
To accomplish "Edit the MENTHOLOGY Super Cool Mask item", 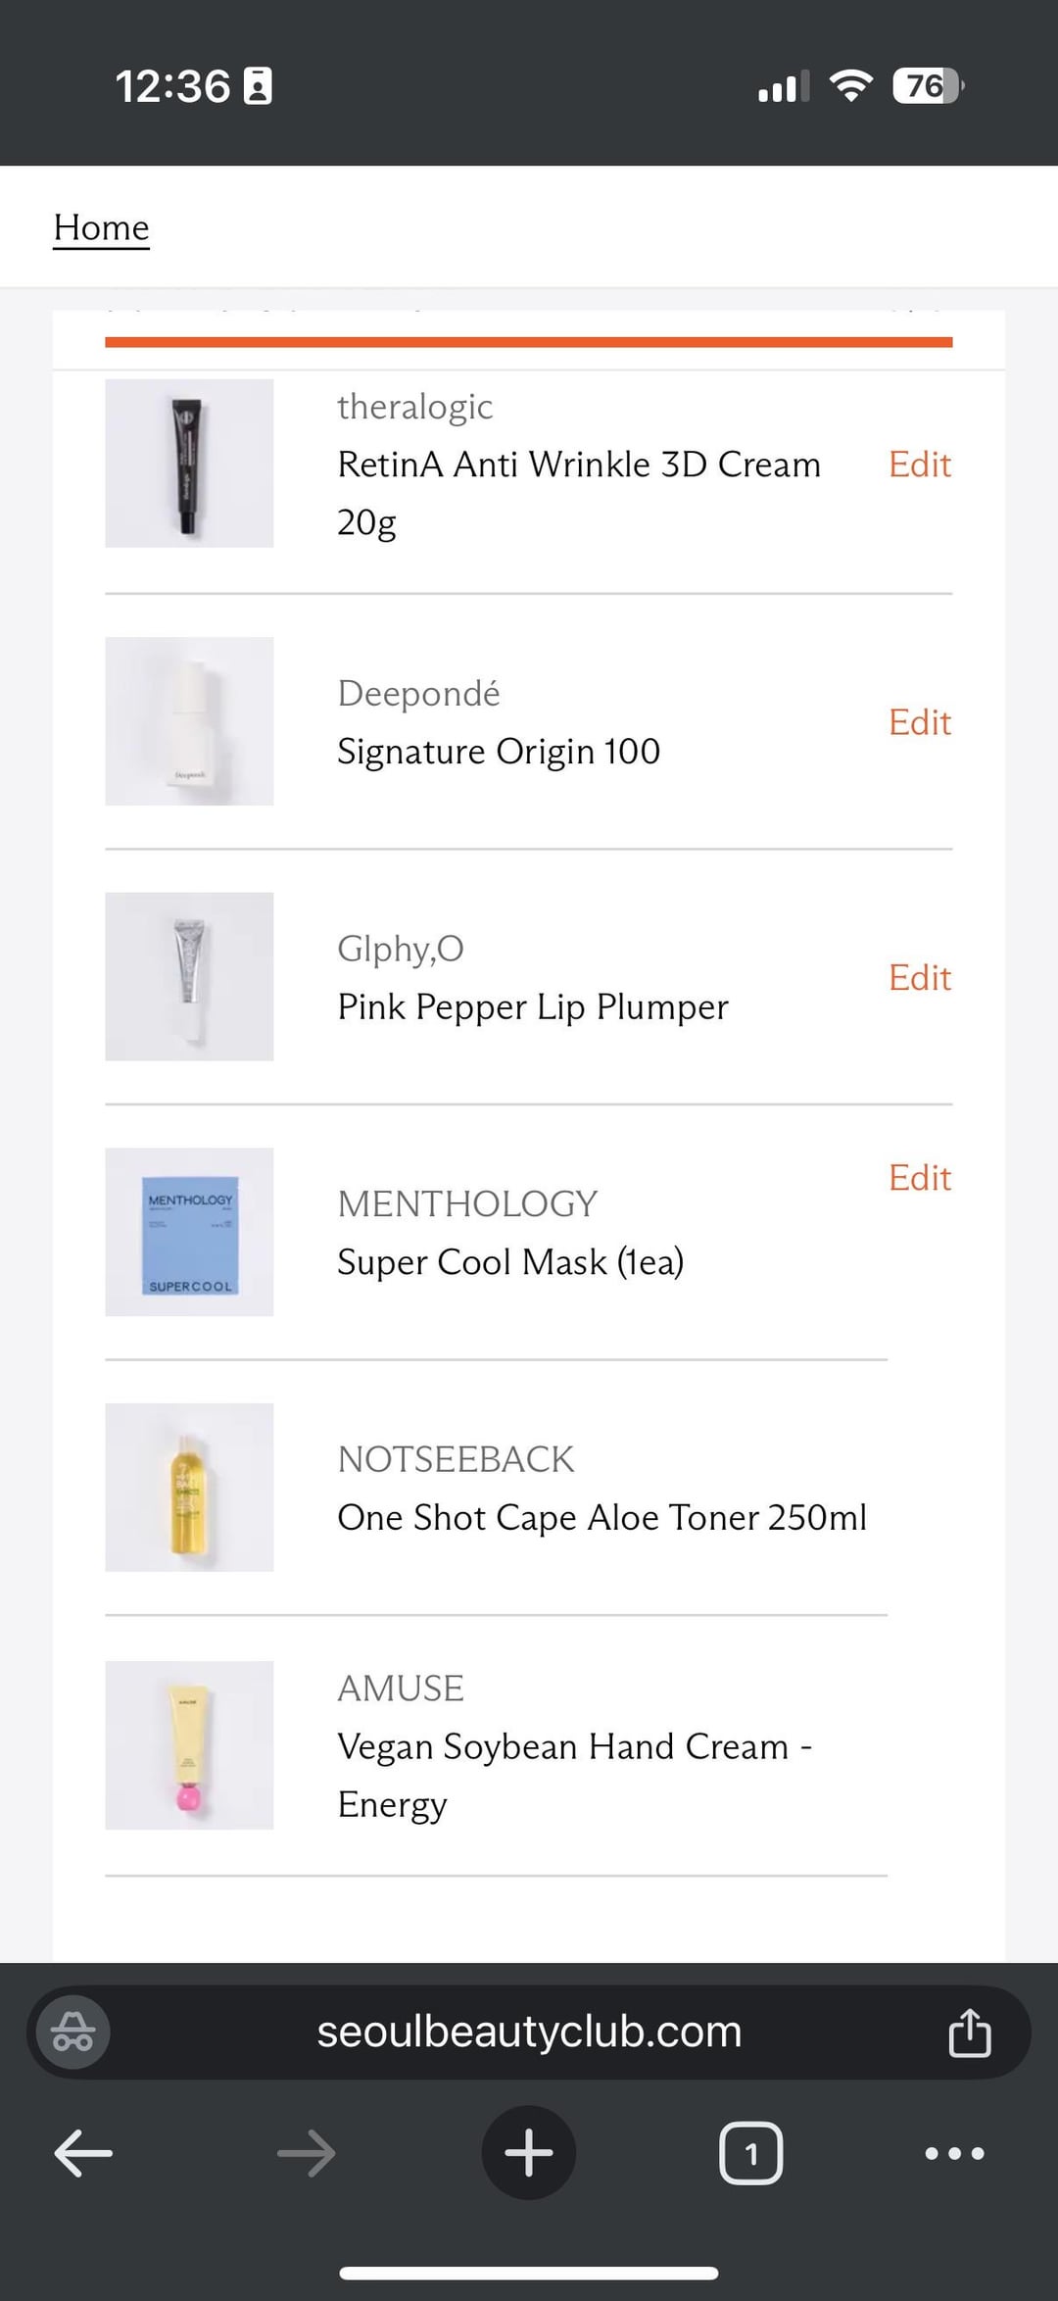I will point(920,1178).
